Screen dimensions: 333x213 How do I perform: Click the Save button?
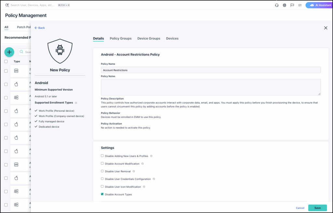[317, 208]
